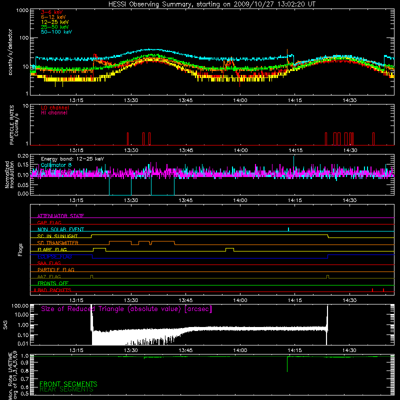Select the NON SOLAR EVENT flag label
This screenshot has width=400, height=400.
click(x=60, y=229)
